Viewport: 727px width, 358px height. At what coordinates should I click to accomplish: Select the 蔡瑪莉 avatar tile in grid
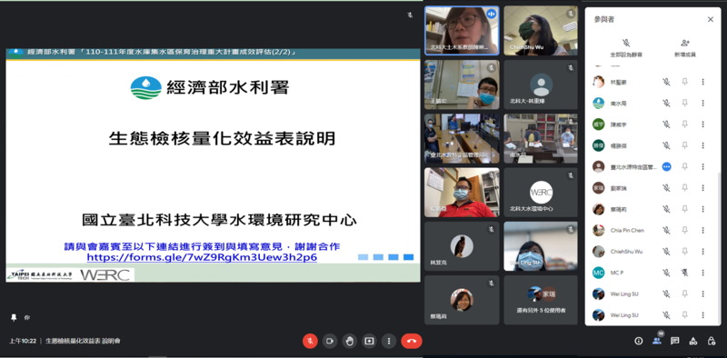pyautogui.click(x=462, y=300)
